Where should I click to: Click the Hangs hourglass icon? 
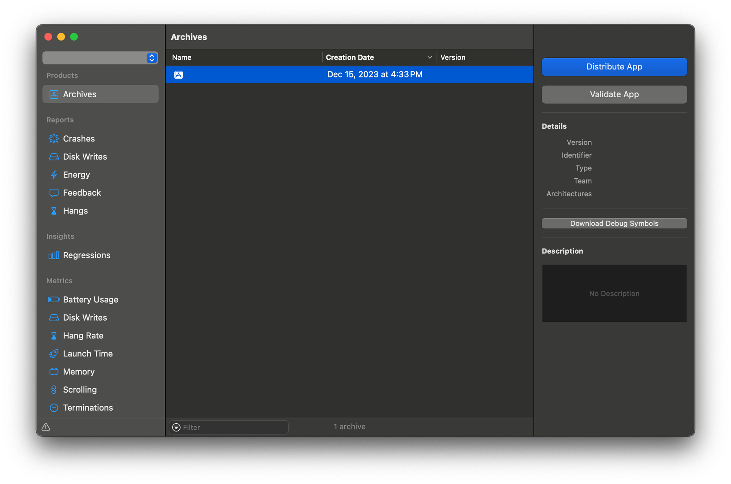coord(54,211)
